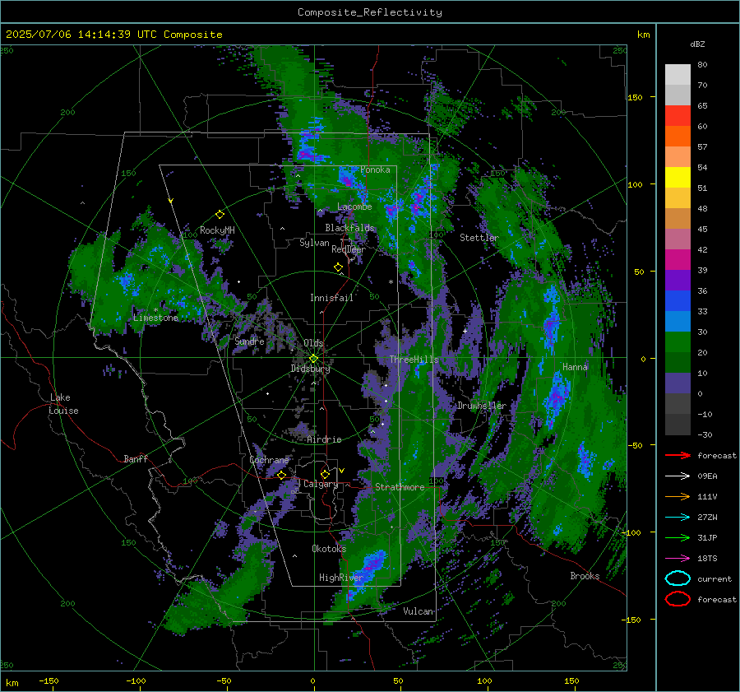Pick the yellow 51–54 dBZ swatch
The image size is (740, 692).
coord(678,177)
